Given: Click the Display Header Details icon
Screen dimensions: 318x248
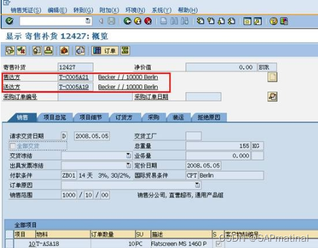Looking at the screenshot, I should tap(37, 50).
